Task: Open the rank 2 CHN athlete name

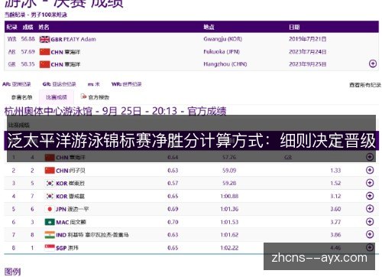Action: [70, 171]
